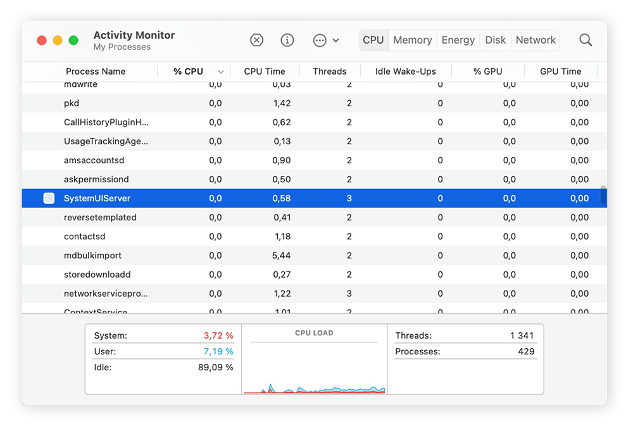Sort by % GPU column header

coord(487,72)
